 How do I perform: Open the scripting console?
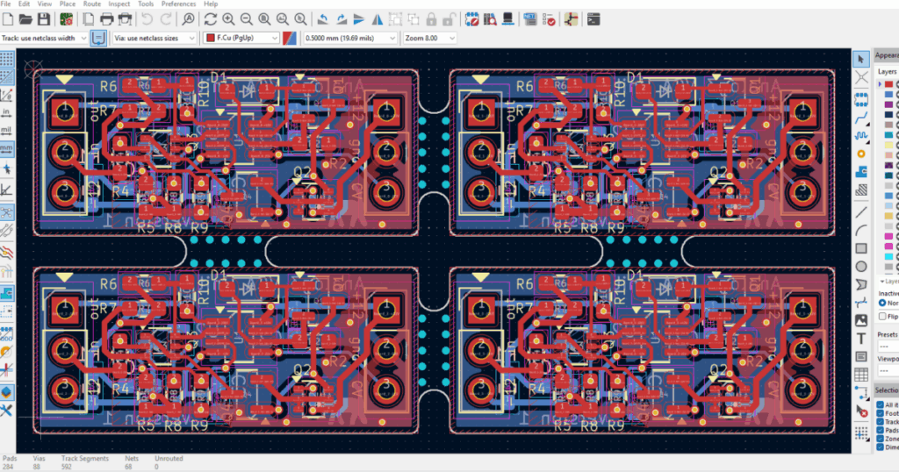coord(593,19)
